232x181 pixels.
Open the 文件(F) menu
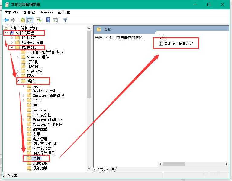11,13
